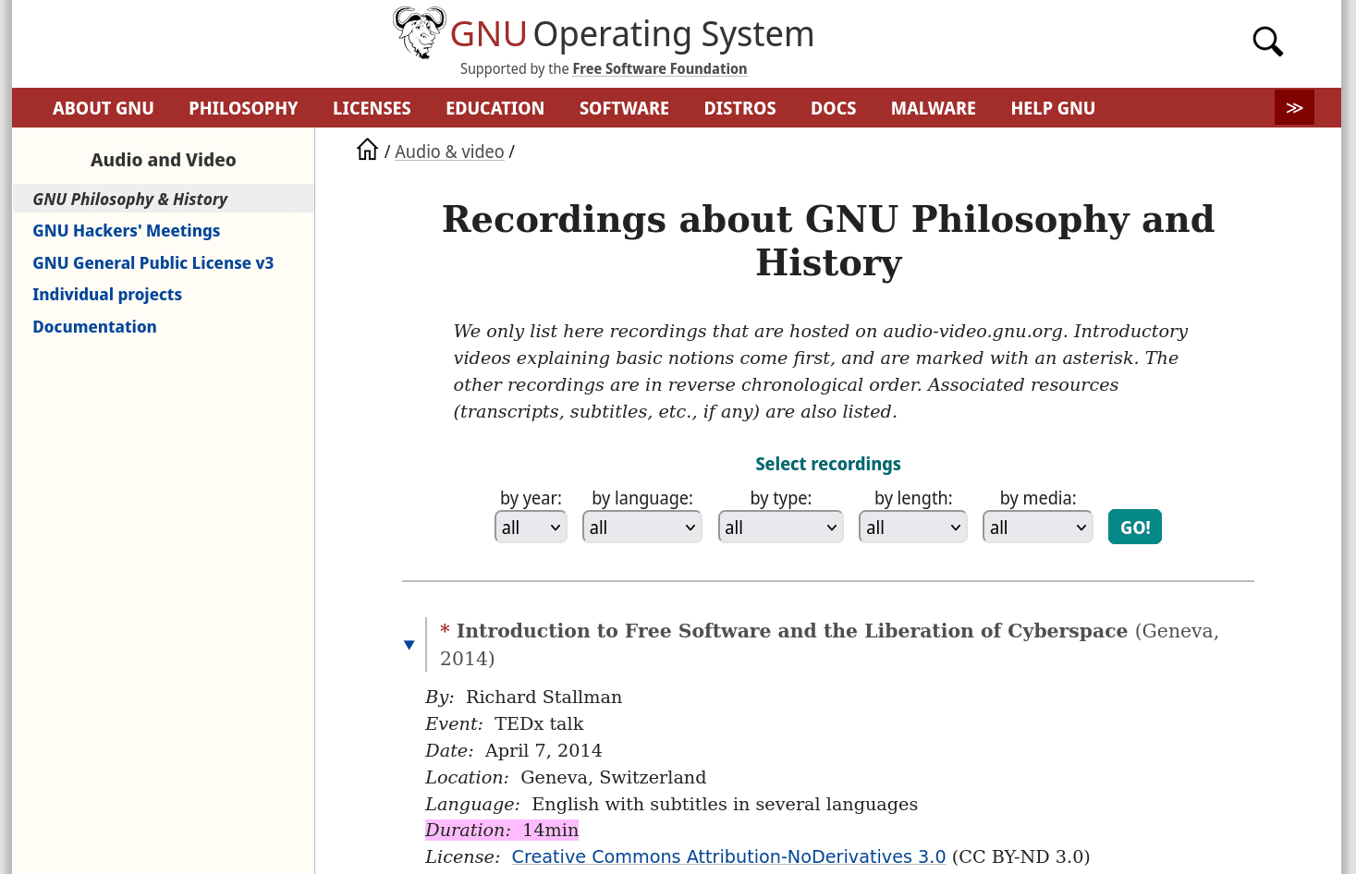The height and width of the screenshot is (874, 1356).
Task: Open the by media dropdown
Action: pos(1038,528)
